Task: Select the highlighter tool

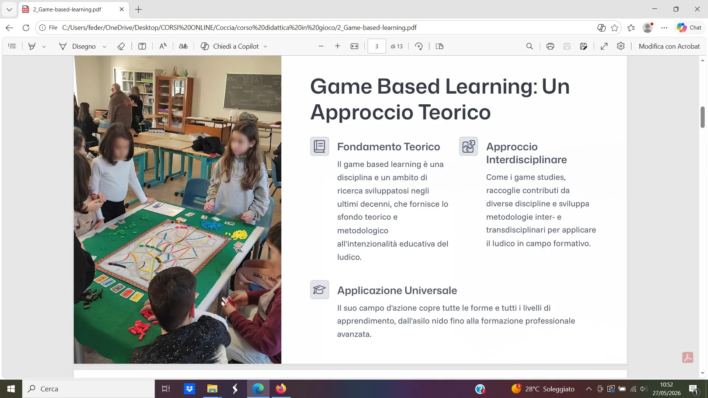Action: 32,46
